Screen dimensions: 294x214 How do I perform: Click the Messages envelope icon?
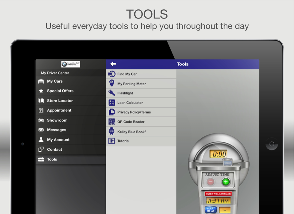(x=41, y=130)
